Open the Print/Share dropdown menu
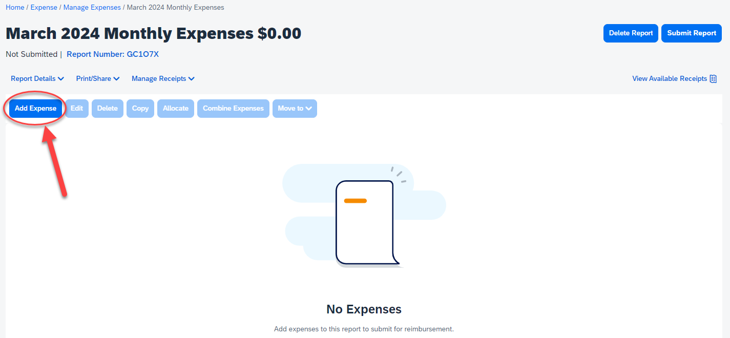 point(98,79)
